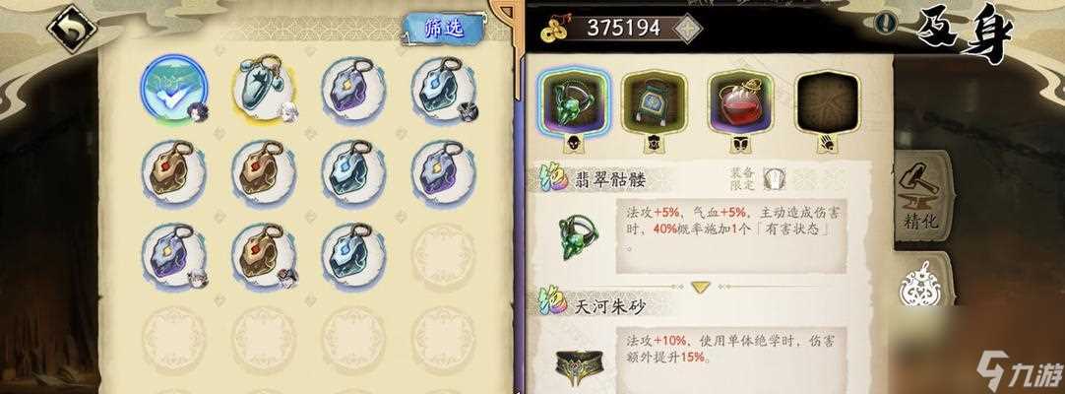Tap the gold coin currency icon
The image size is (1065, 394).
click(x=557, y=29)
